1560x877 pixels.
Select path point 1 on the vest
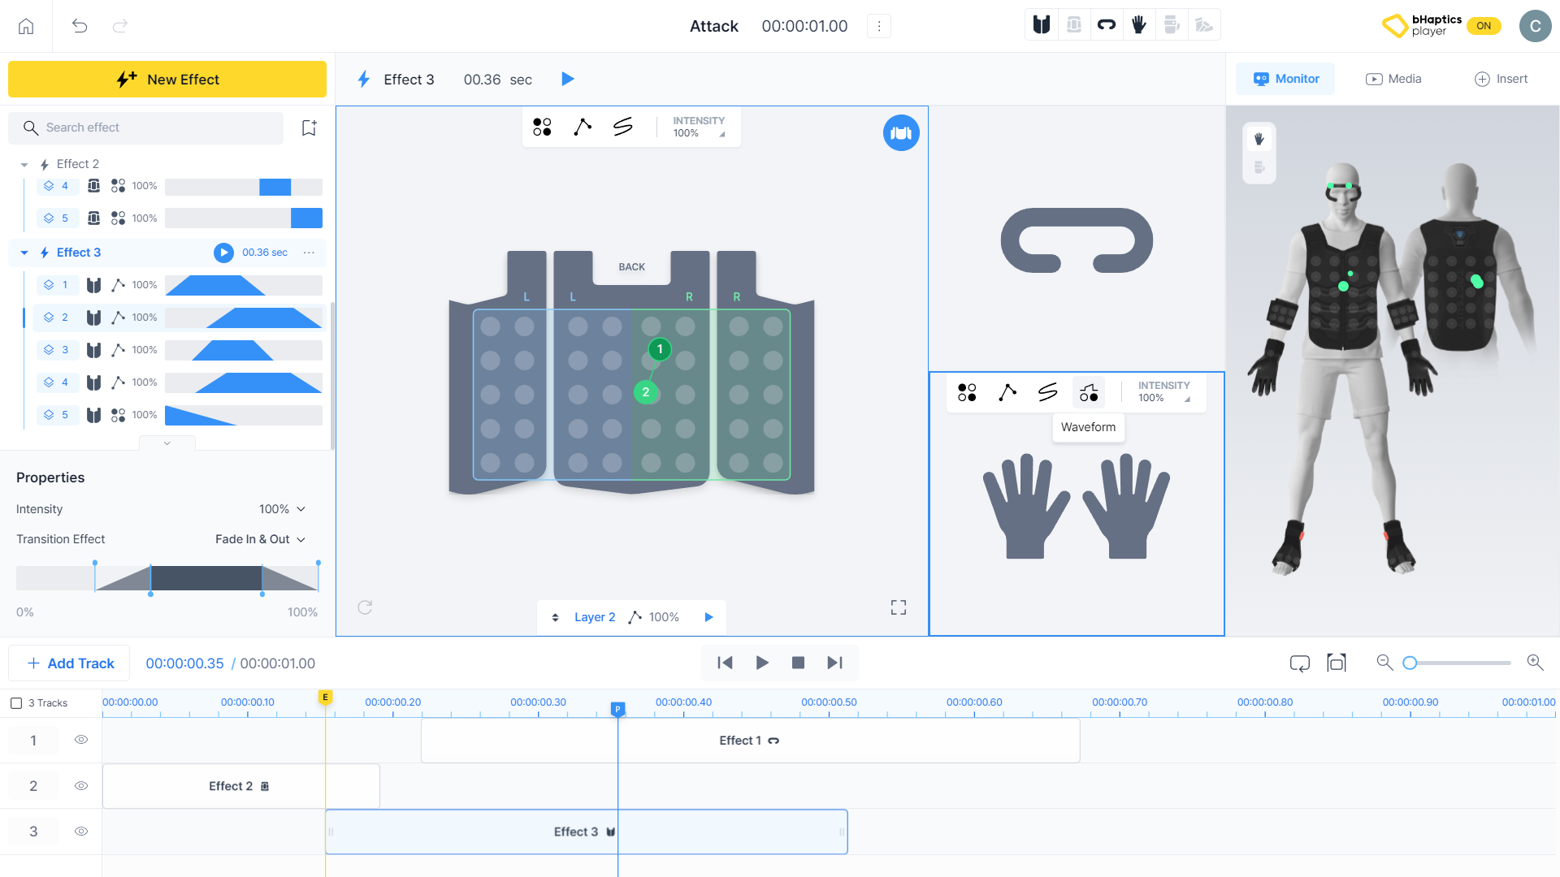660,349
